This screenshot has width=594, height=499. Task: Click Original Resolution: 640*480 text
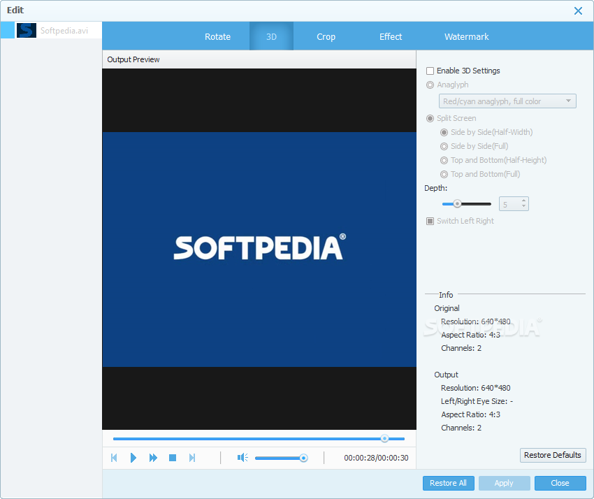pyautogui.click(x=475, y=321)
